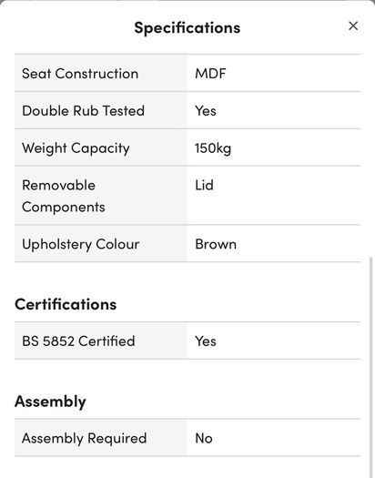Click the Specifications heading
This screenshot has width=375, height=478.
187,27
